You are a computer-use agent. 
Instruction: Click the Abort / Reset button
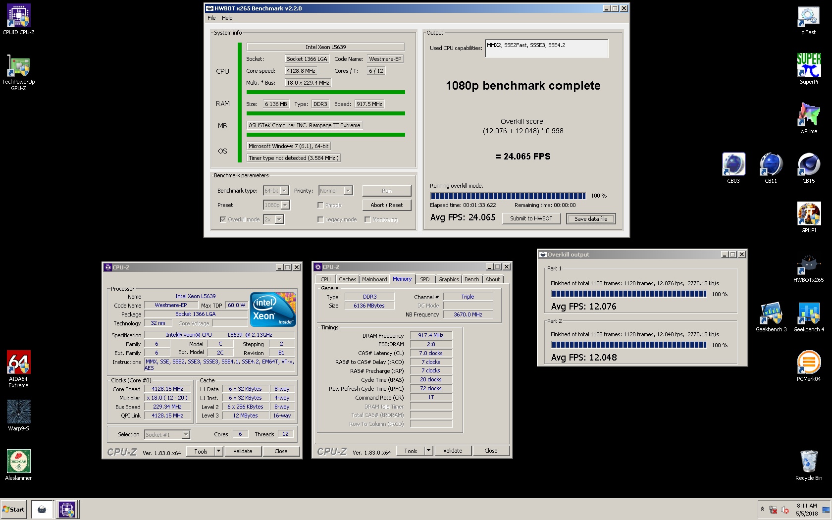click(x=386, y=205)
